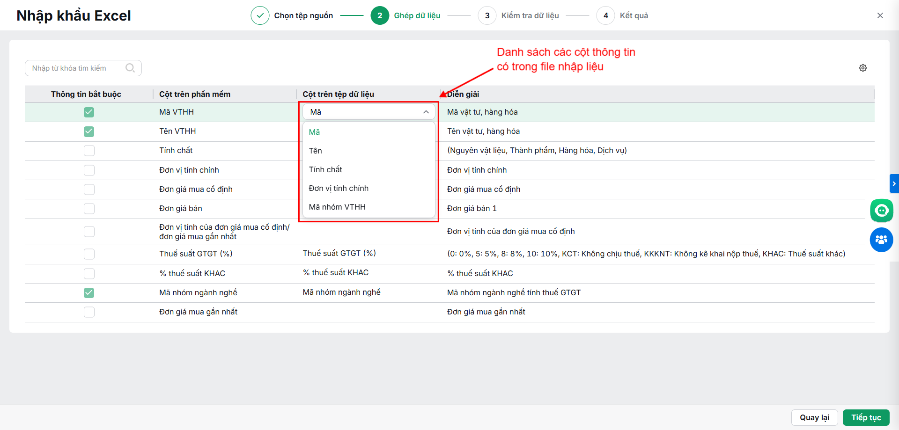Open % thuế suất KHAC file column cell

pyautogui.click(x=368, y=273)
